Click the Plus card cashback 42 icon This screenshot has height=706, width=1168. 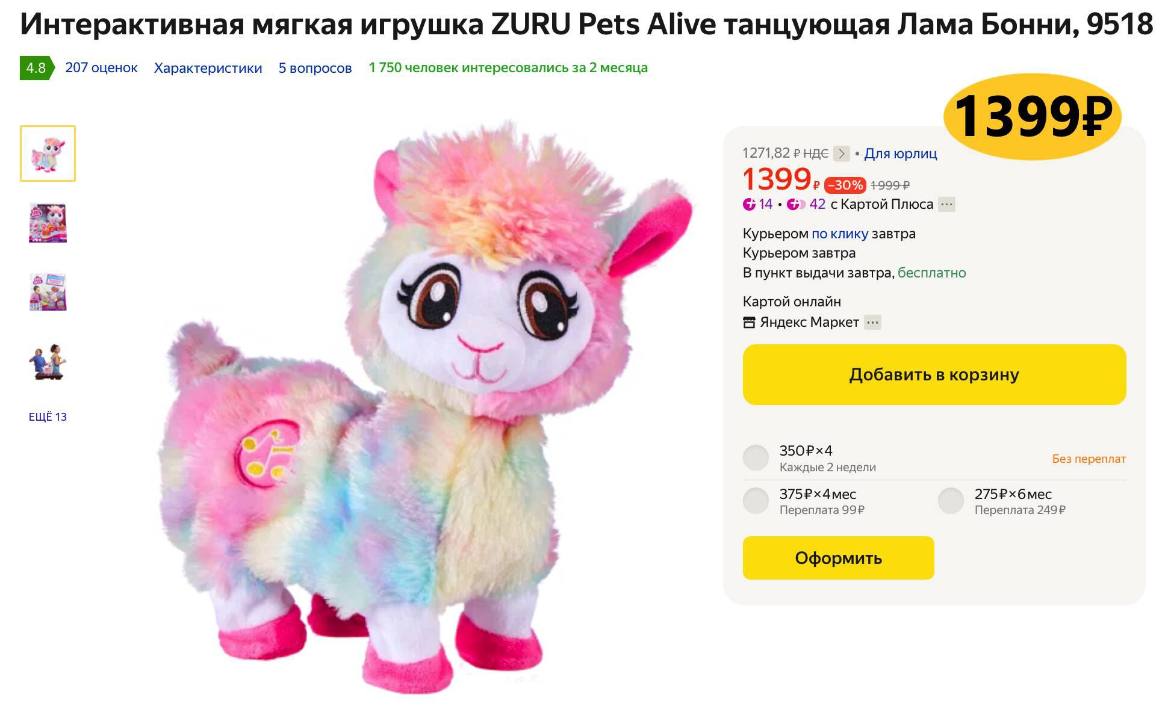[x=796, y=204]
